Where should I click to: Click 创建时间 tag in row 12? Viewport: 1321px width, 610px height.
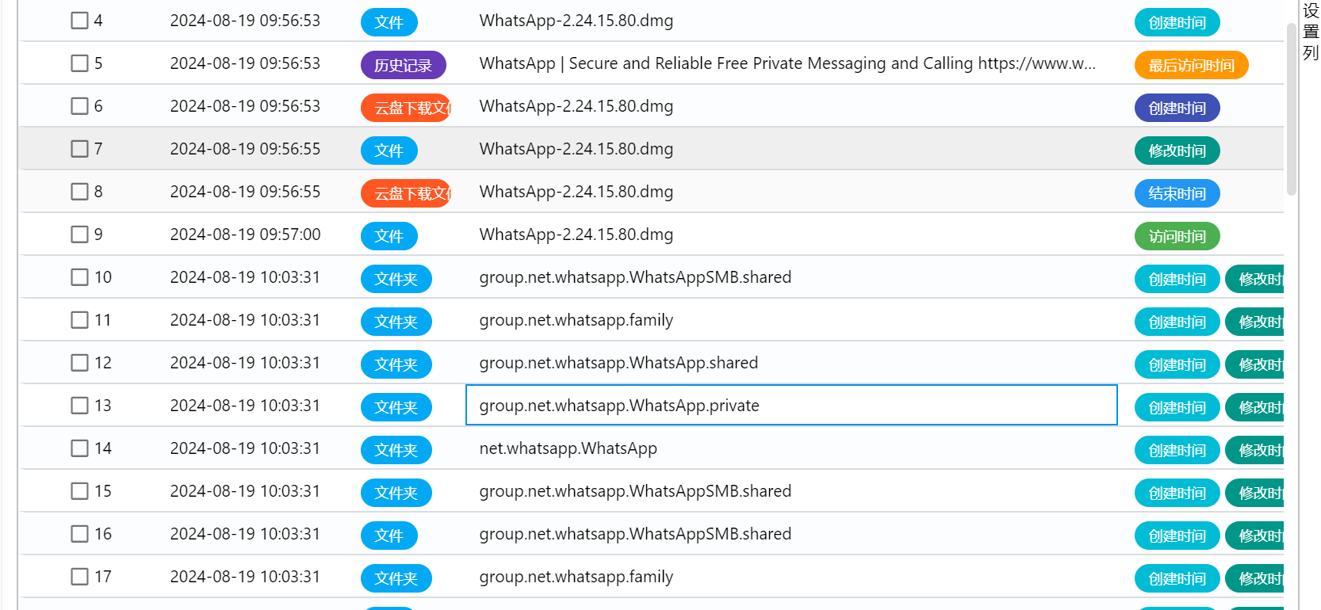(1177, 364)
